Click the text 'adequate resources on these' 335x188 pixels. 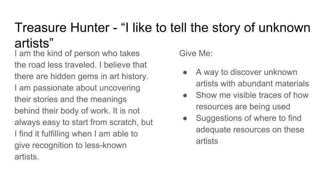(x=250, y=130)
